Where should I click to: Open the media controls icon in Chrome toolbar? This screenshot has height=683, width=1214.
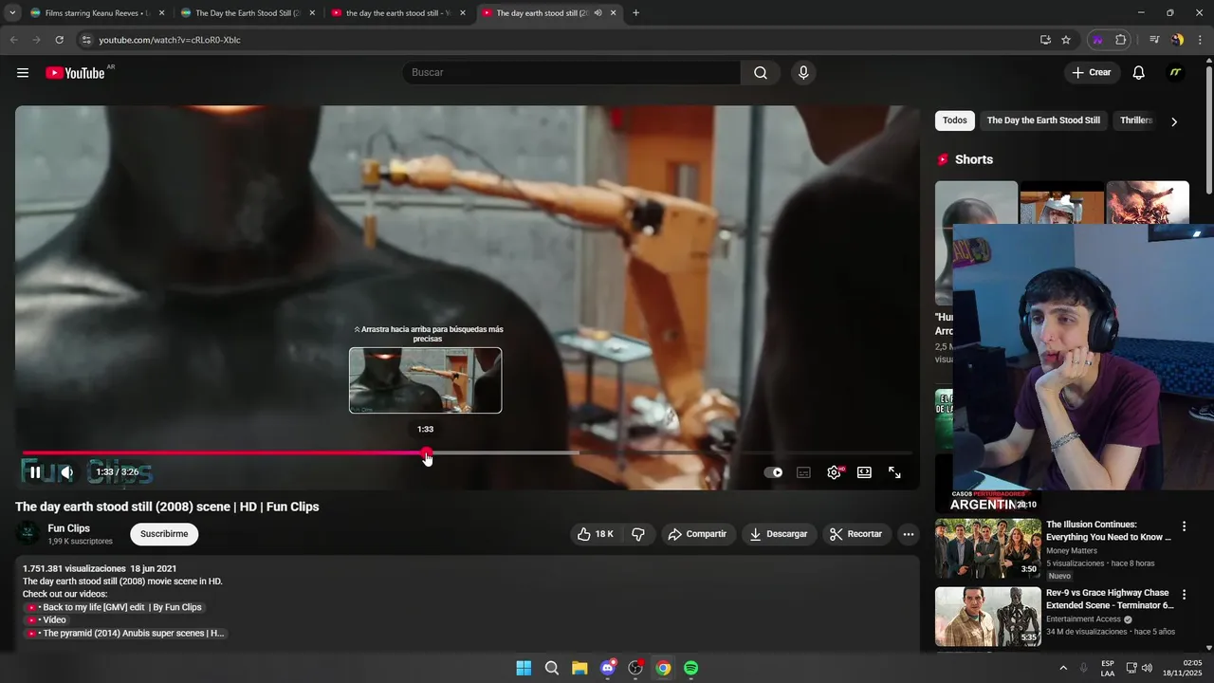point(1154,40)
